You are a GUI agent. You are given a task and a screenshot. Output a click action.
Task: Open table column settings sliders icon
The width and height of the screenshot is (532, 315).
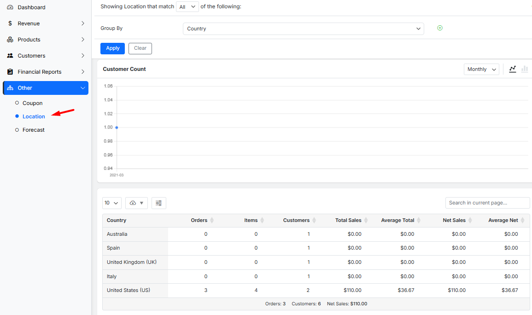(159, 203)
